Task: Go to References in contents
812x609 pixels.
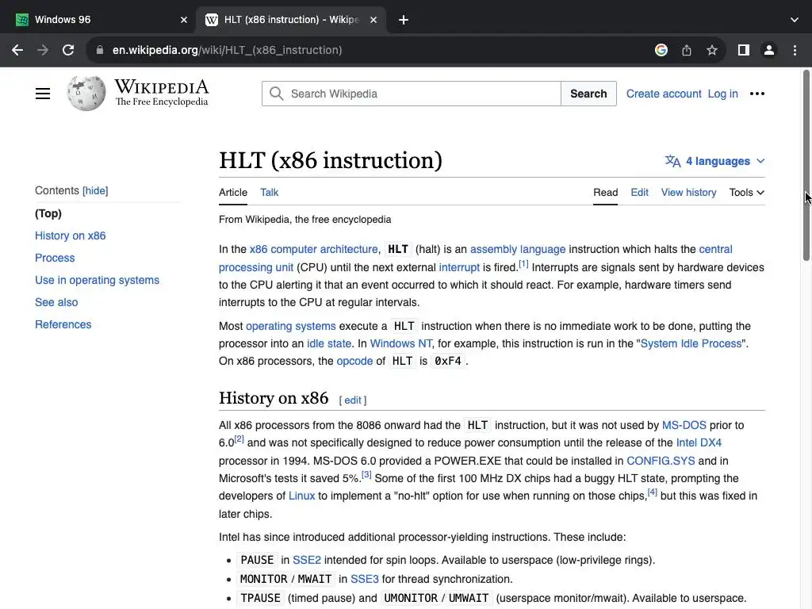Action: tap(63, 324)
